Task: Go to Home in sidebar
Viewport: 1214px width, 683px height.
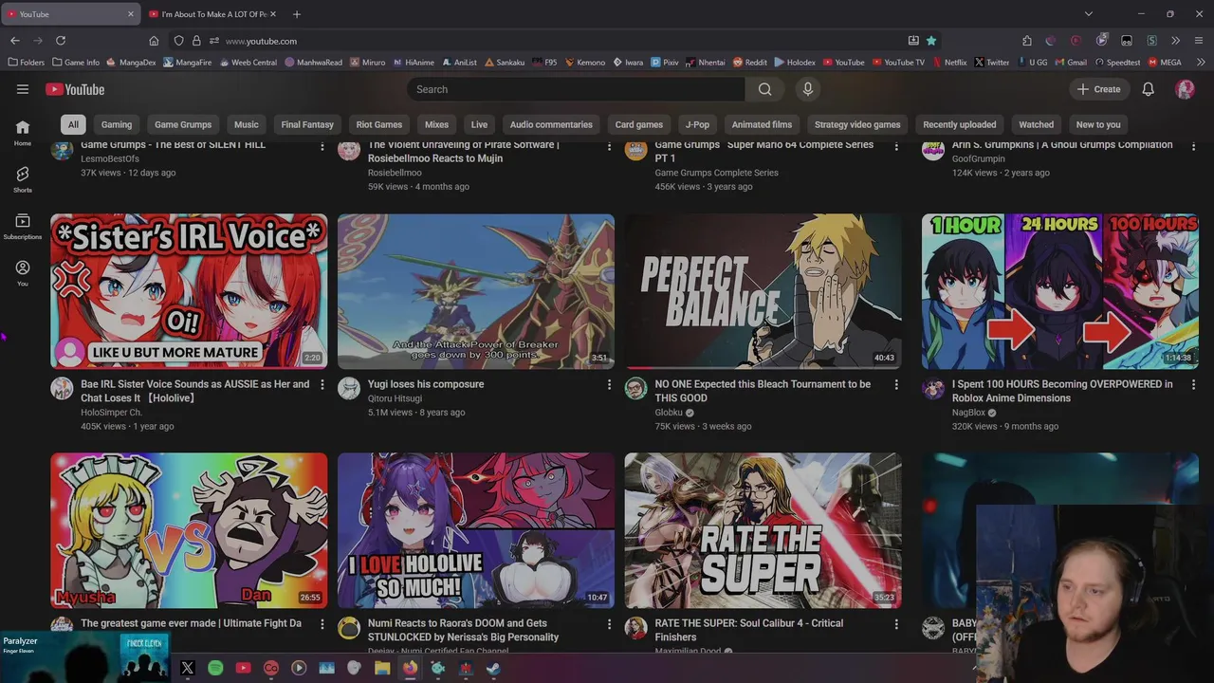Action: pyautogui.click(x=23, y=132)
